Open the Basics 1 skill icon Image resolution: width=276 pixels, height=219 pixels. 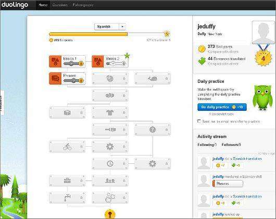[x=55, y=61]
